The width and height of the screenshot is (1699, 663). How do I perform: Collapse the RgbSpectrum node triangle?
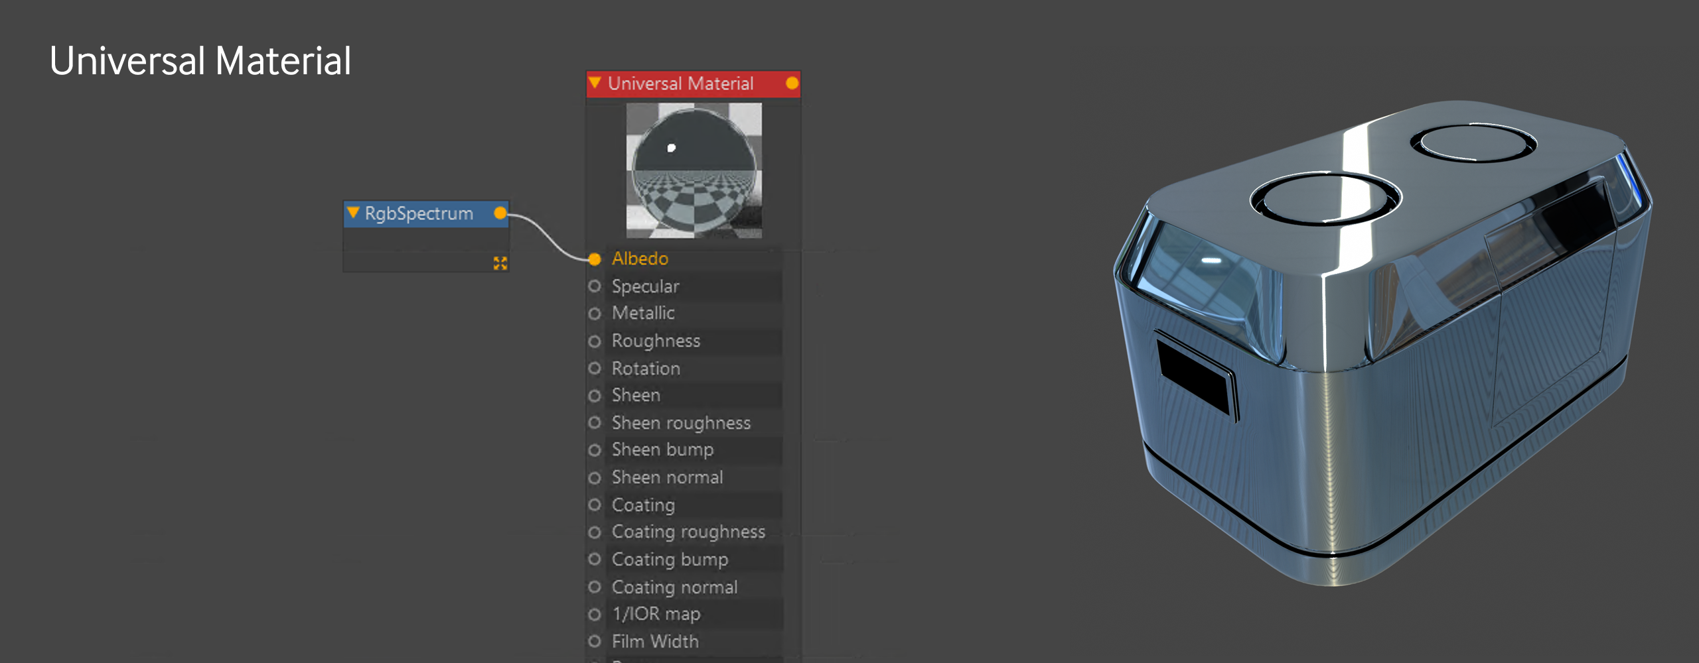(x=353, y=213)
